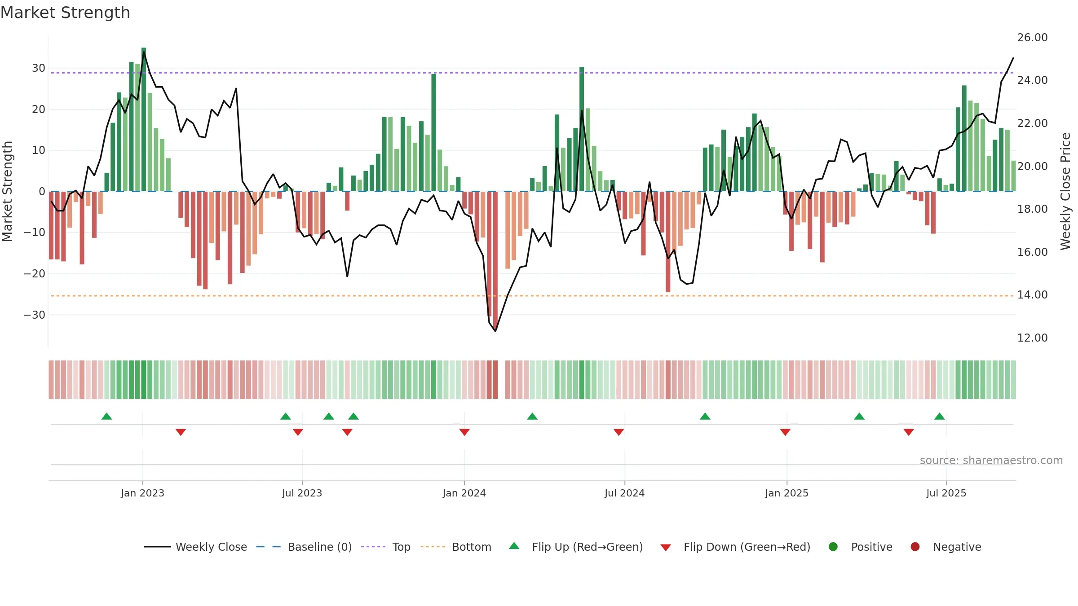Click the 30 Market Strength axis tick

click(x=39, y=68)
